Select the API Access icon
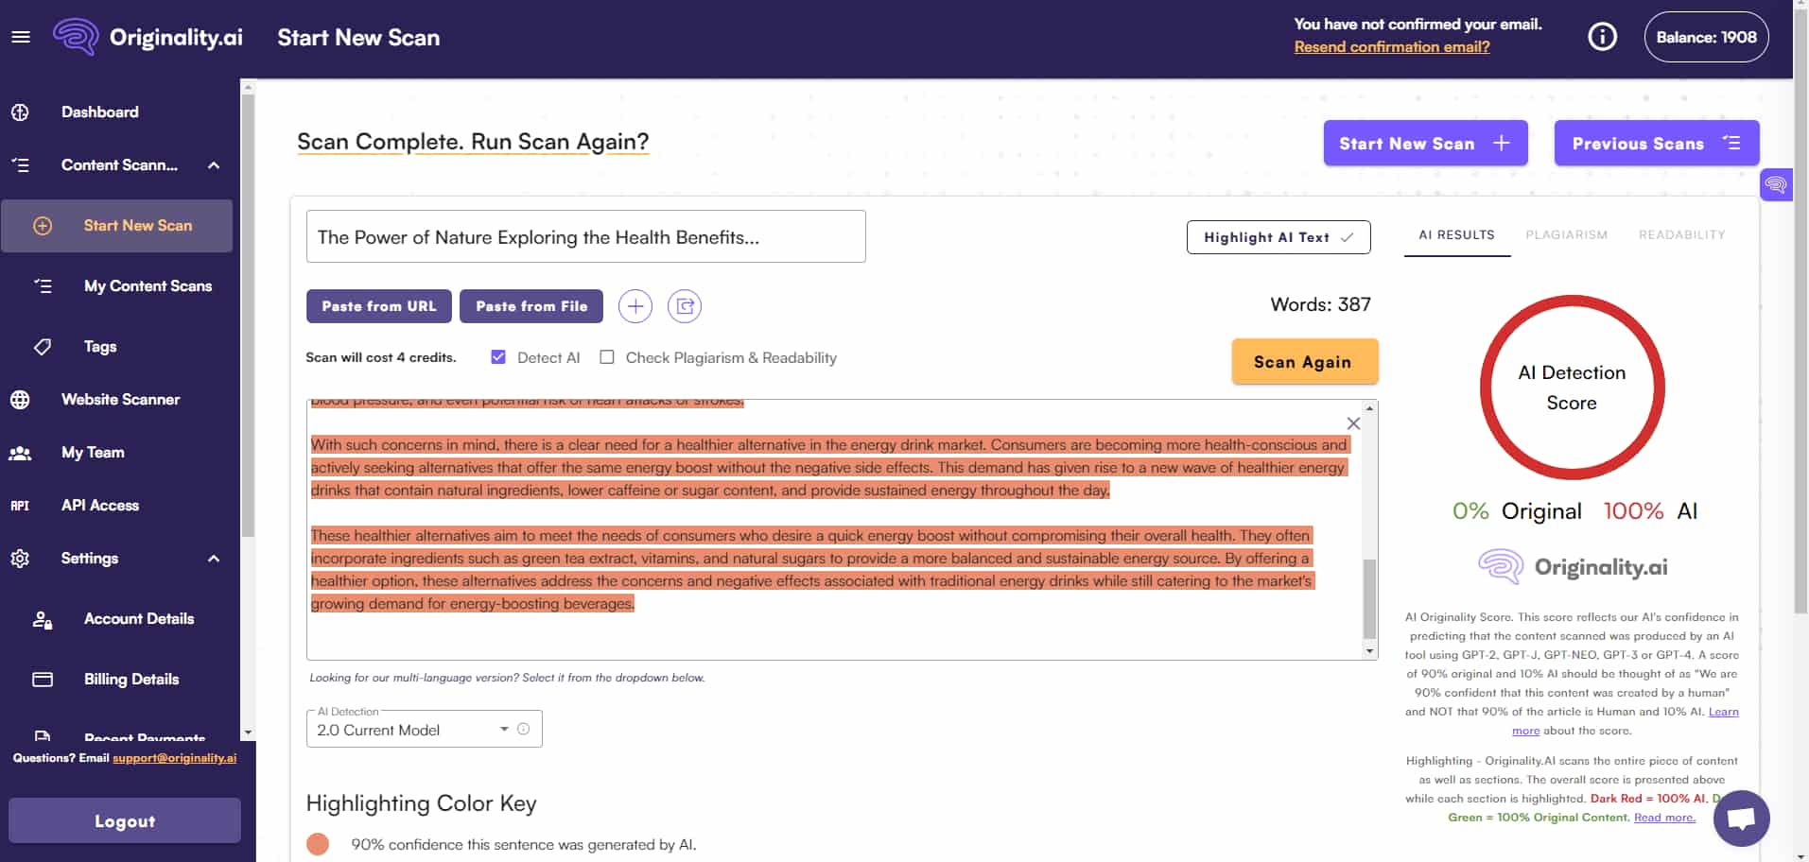Screen dimensions: 1809x862 tap(20, 506)
